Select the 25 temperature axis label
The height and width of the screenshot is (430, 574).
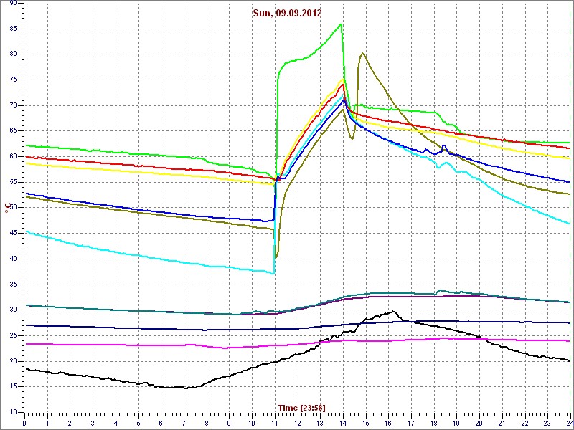pyautogui.click(x=12, y=335)
